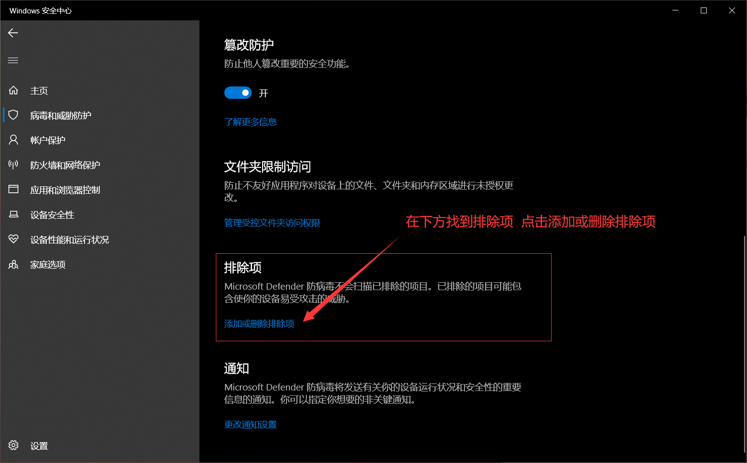
Task: Click the shield icon for virus protection
Action: point(13,115)
